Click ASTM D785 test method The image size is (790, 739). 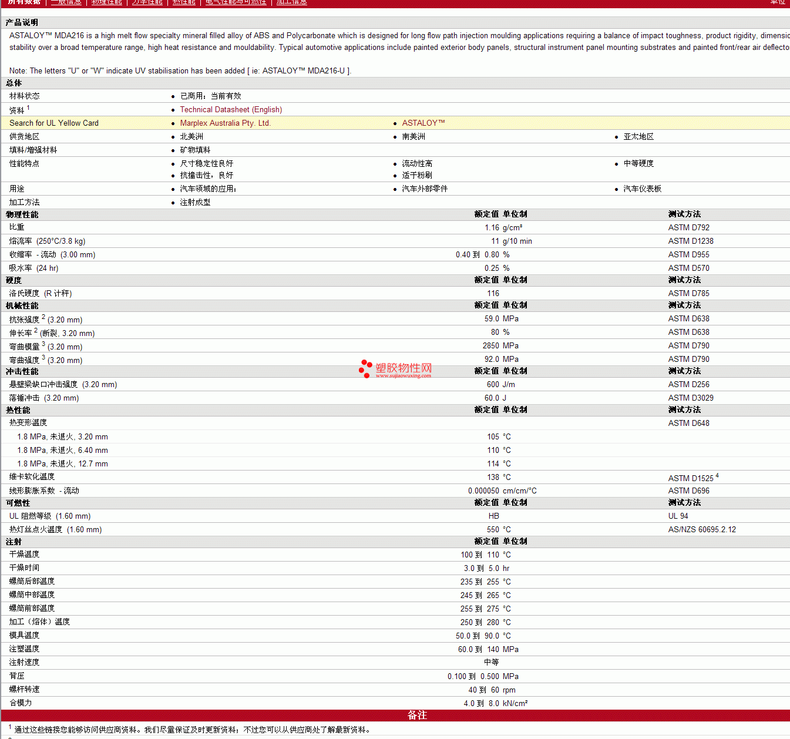688,294
